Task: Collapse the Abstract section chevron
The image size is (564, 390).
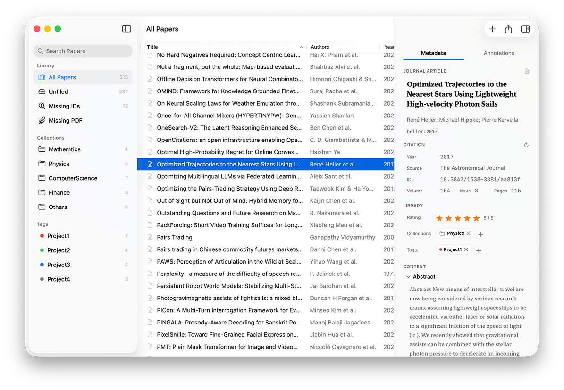Action: pos(408,277)
